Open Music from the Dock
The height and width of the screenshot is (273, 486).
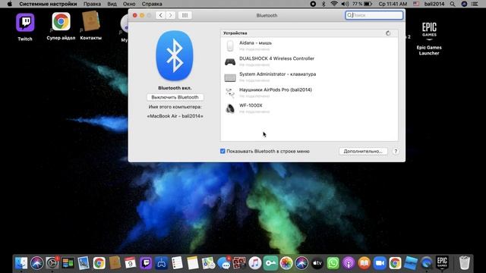tap(255, 263)
